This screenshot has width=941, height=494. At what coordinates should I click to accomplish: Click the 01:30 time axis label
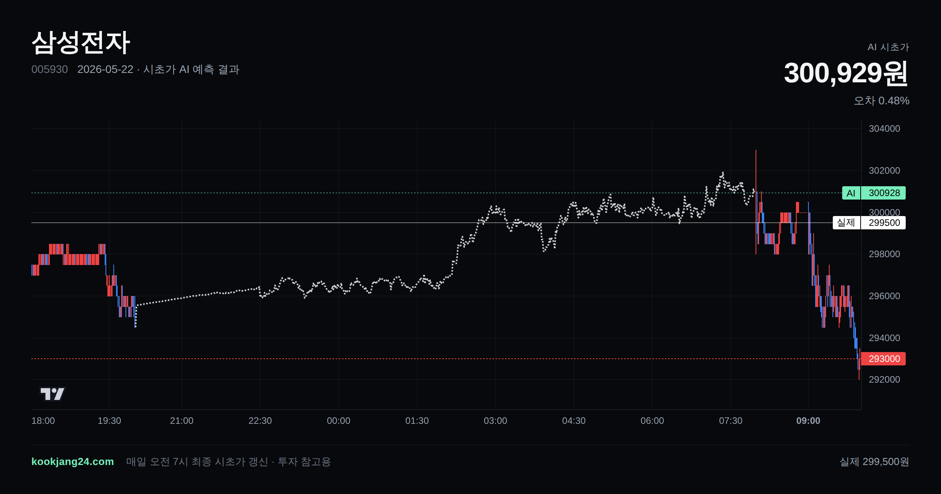pyautogui.click(x=417, y=421)
